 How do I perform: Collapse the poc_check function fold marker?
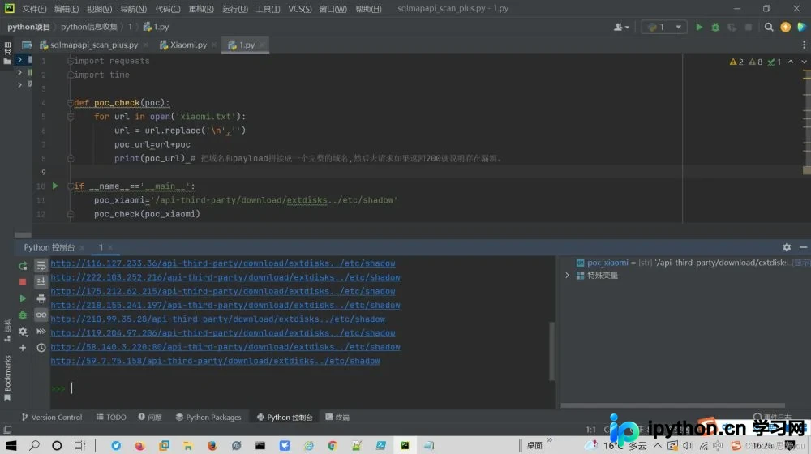tap(71, 102)
